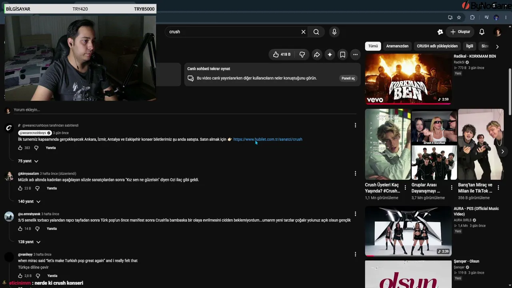The image size is (512, 288).
Task: Click the "AURA - PES (Official Music Video)" title
Action: (476, 211)
